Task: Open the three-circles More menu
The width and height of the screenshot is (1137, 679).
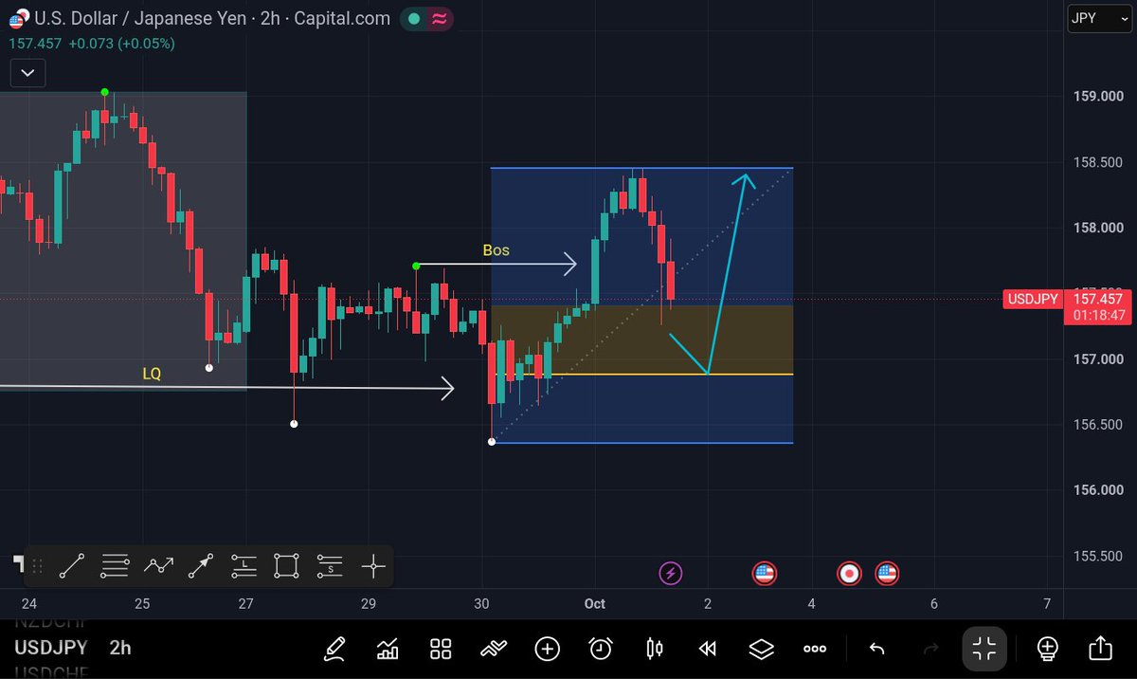Action: 814,649
